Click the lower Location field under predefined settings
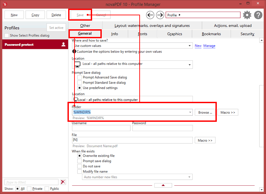 pyautogui.click(x=132, y=99)
